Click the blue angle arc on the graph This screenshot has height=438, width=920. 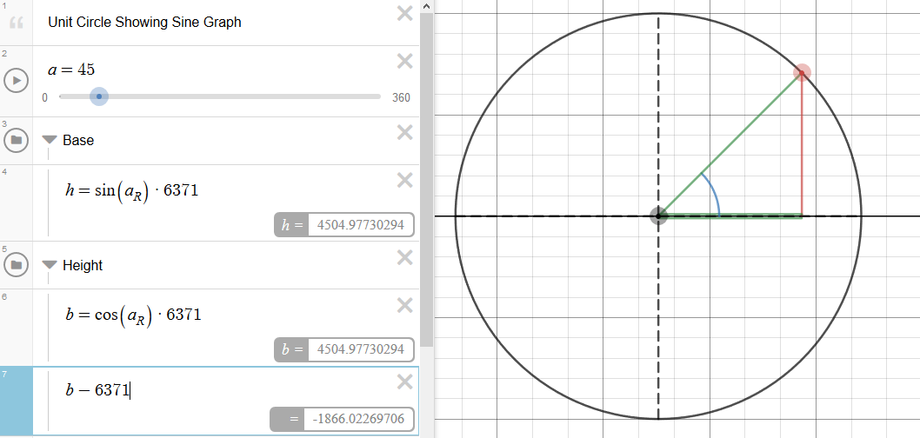click(x=713, y=194)
